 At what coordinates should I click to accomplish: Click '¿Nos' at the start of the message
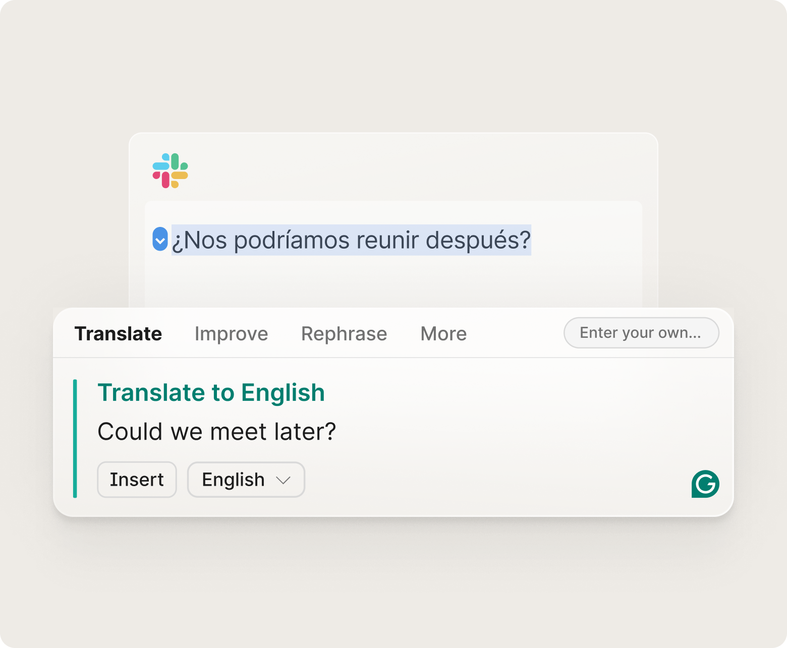[200, 240]
